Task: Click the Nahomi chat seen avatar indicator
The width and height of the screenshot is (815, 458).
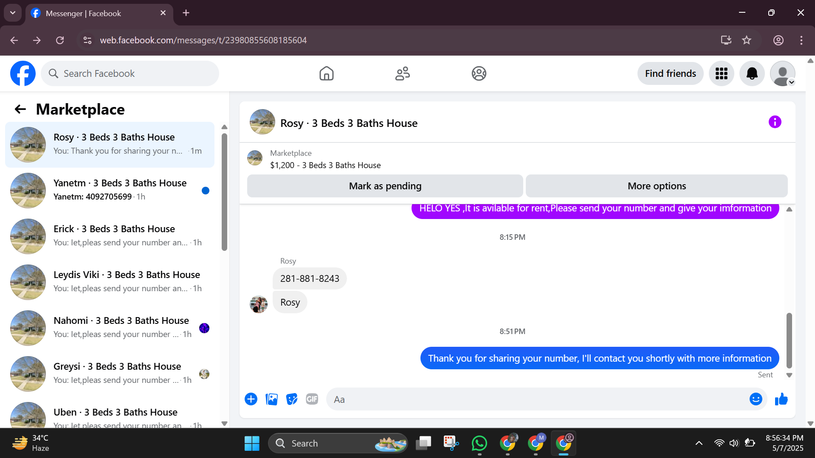Action: tap(204, 328)
